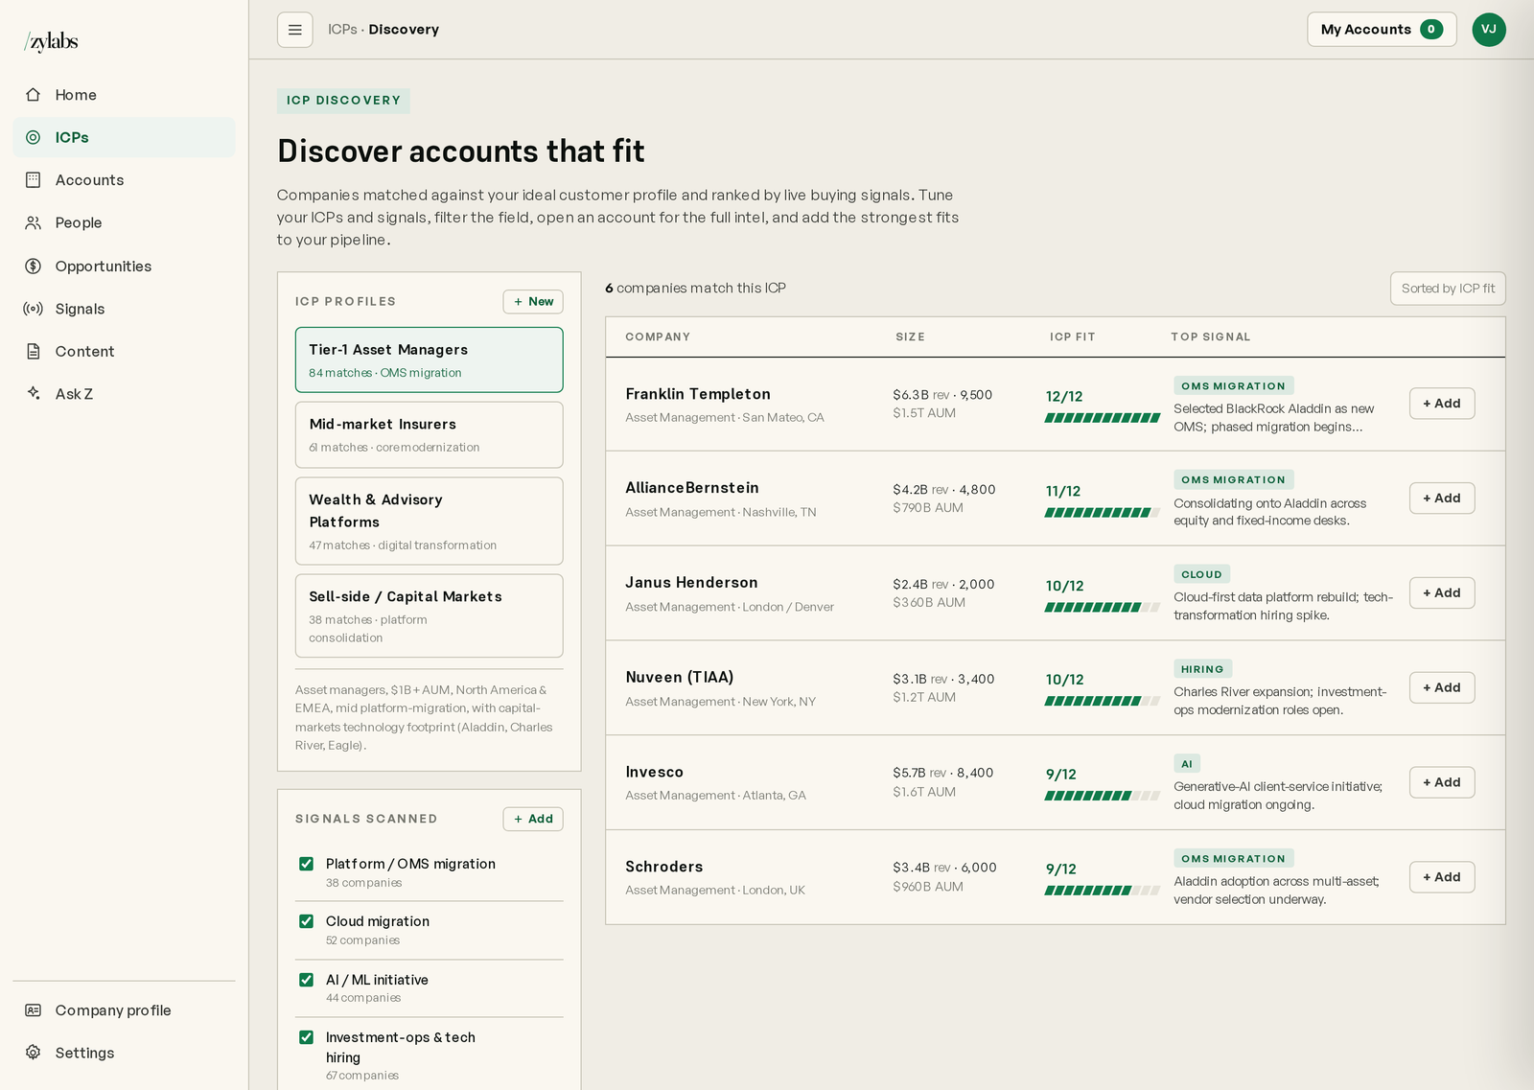Click the Home house icon

point(34,95)
